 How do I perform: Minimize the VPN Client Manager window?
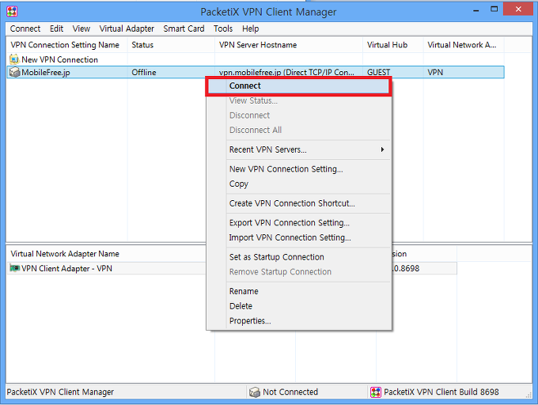476,10
